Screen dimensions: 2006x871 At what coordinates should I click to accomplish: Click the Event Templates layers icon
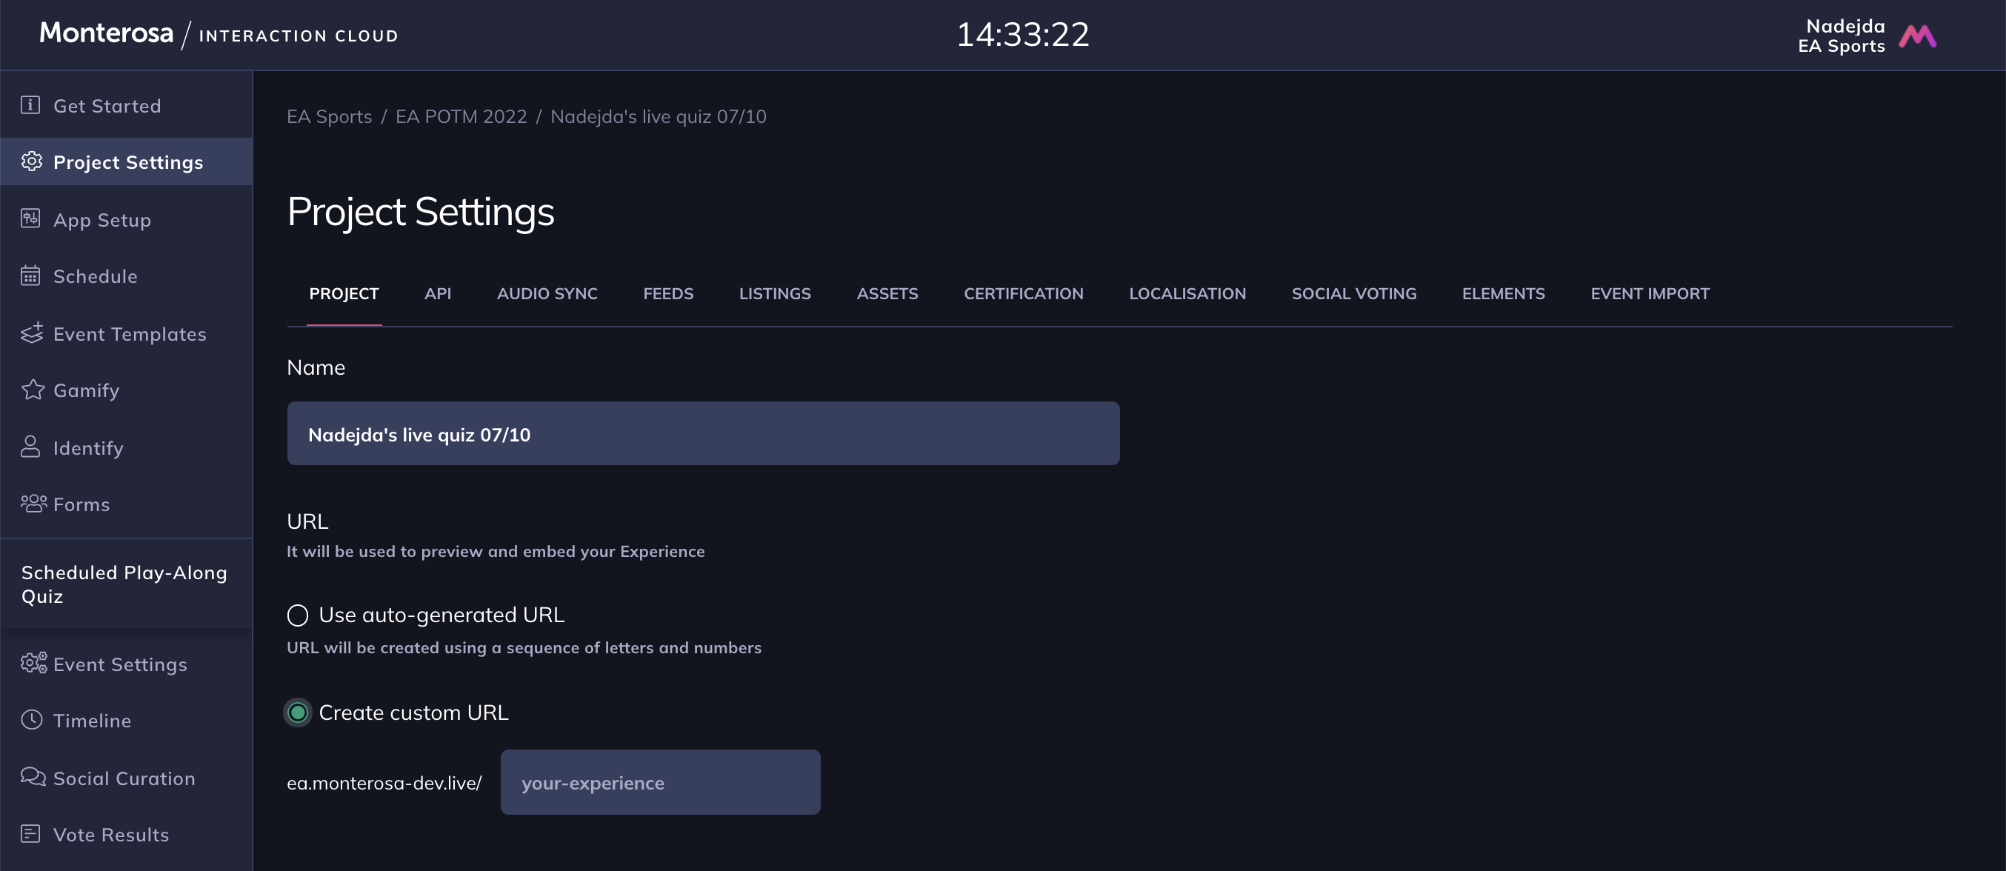[31, 333]
